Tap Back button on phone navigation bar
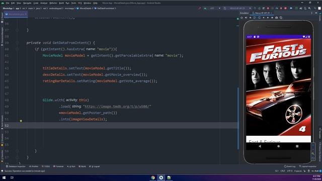This screenshot has height=181, width=322. (x=260, y=146)
